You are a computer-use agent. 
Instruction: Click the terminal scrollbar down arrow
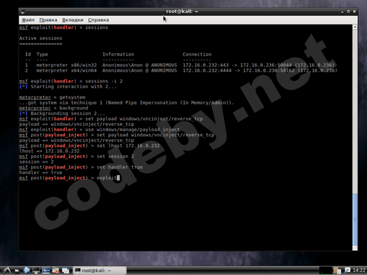(355, 247)
